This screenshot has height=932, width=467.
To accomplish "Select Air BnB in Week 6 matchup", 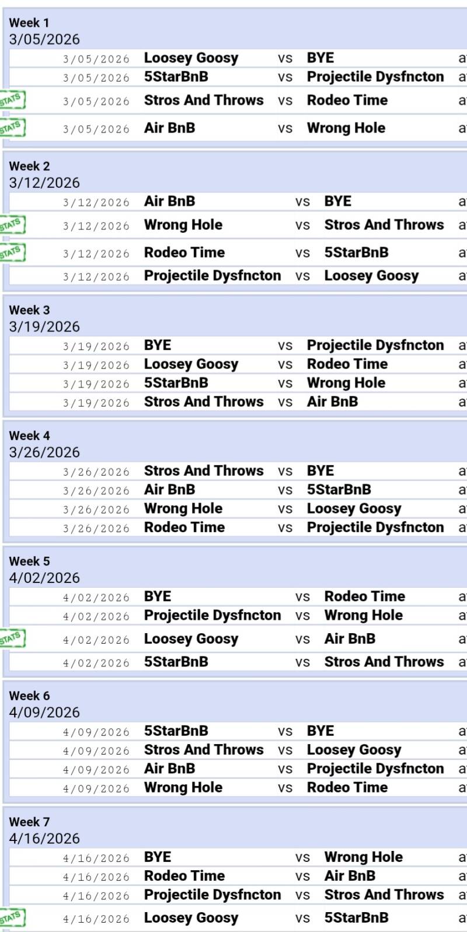I will (x=169, y=769).
